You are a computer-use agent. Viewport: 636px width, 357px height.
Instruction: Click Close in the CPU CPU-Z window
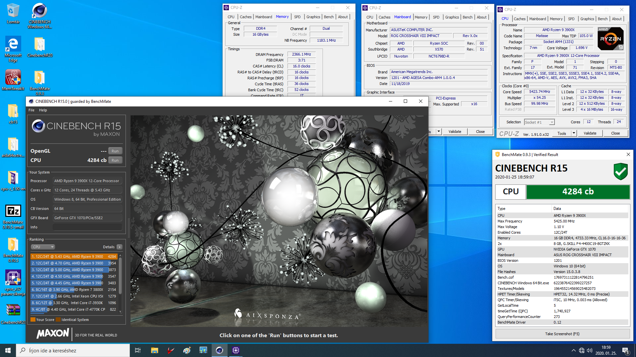tap(615, 133)
